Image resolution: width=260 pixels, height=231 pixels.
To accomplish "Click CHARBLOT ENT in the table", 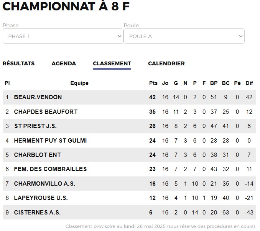I will tap(38, 155).
